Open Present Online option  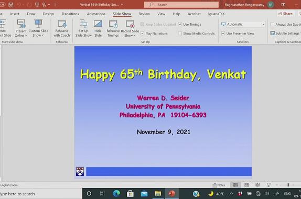[x=21, y=28]
